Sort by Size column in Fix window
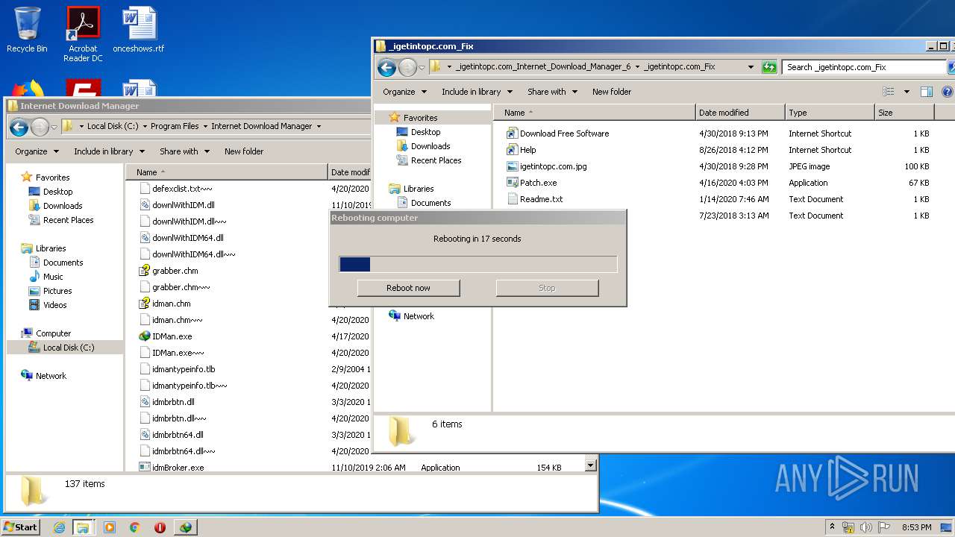This screenshot has height=537, width=955. point(904,113)
